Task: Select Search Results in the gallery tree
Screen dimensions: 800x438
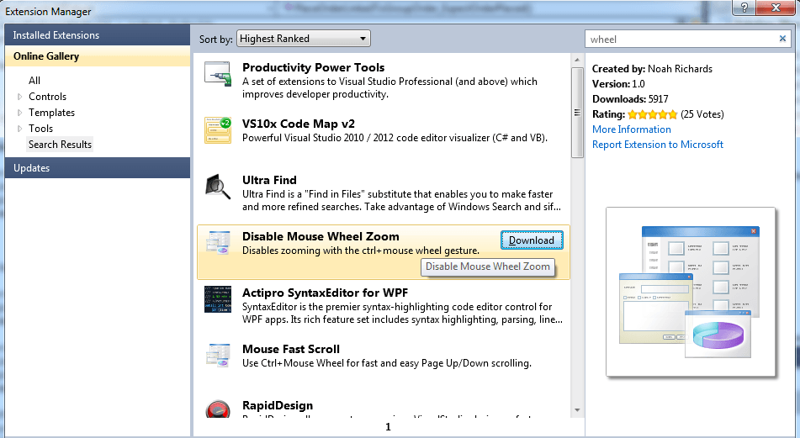Action: click(x=60, y=145)
